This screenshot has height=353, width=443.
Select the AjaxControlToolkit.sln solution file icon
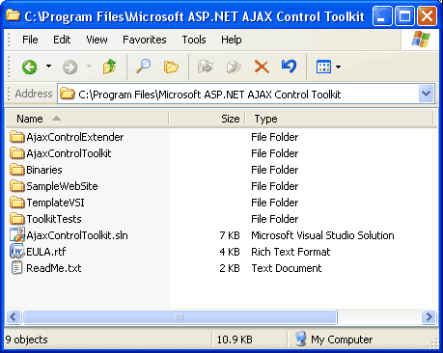[17, 234]
